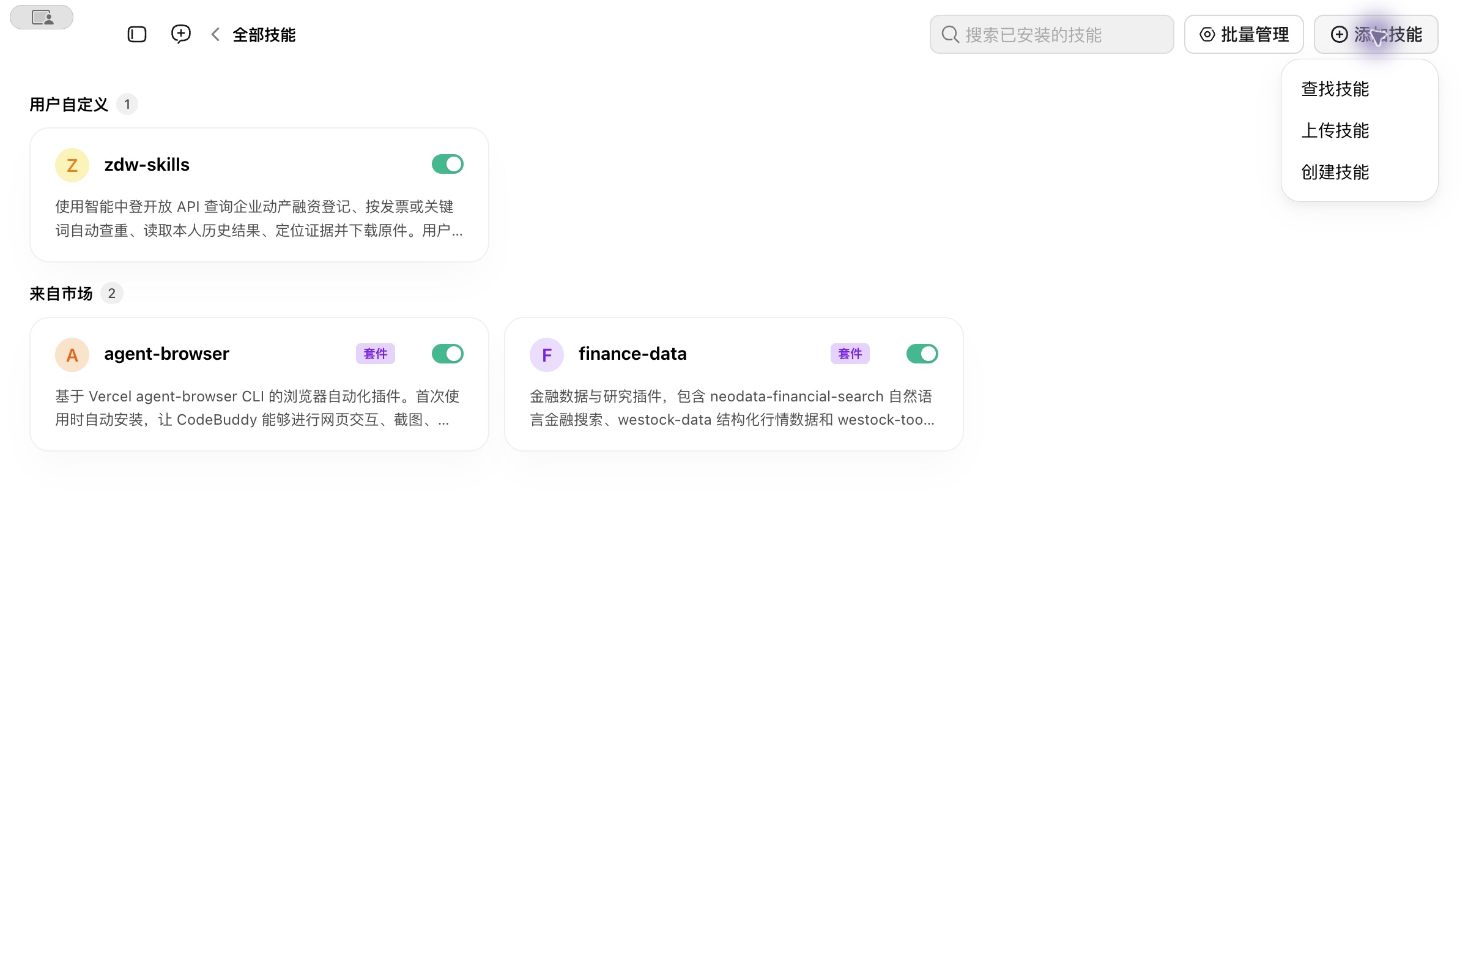This screenshot has width=1468, height=979.
Task: Click the 套件 badge on finance-data
Action: point(850,354)
